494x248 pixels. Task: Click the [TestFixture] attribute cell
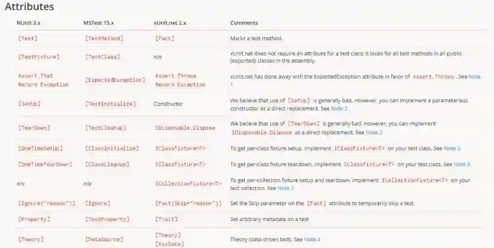pyautogui.click(x=38, y=57)
